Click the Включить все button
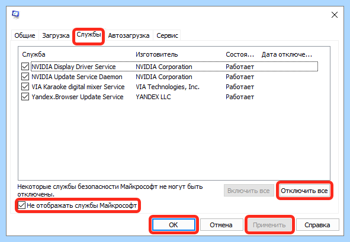 249,191
